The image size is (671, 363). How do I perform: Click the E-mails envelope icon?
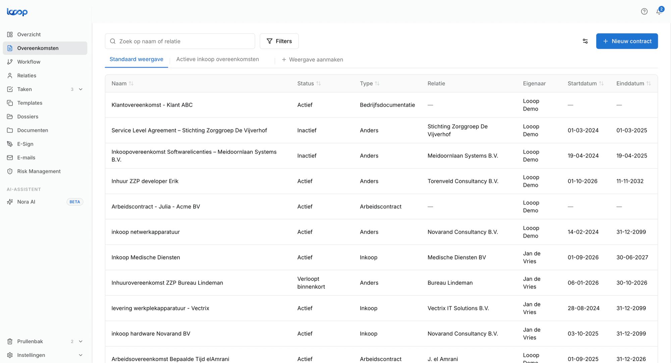[x=10, y=158]
